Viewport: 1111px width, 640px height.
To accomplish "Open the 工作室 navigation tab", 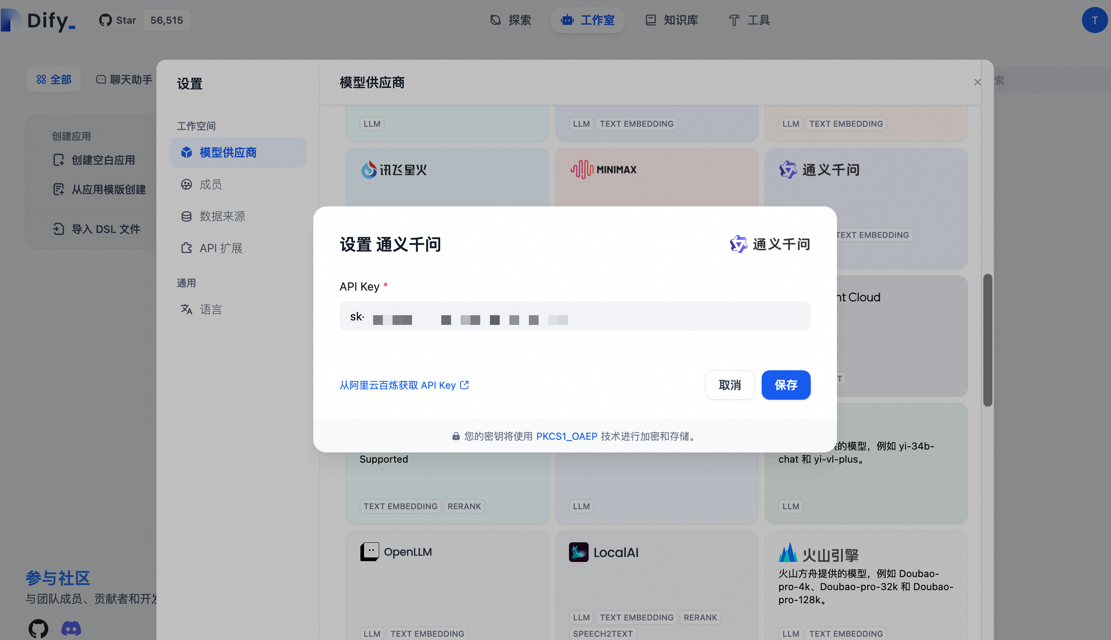I will [587, 20].
